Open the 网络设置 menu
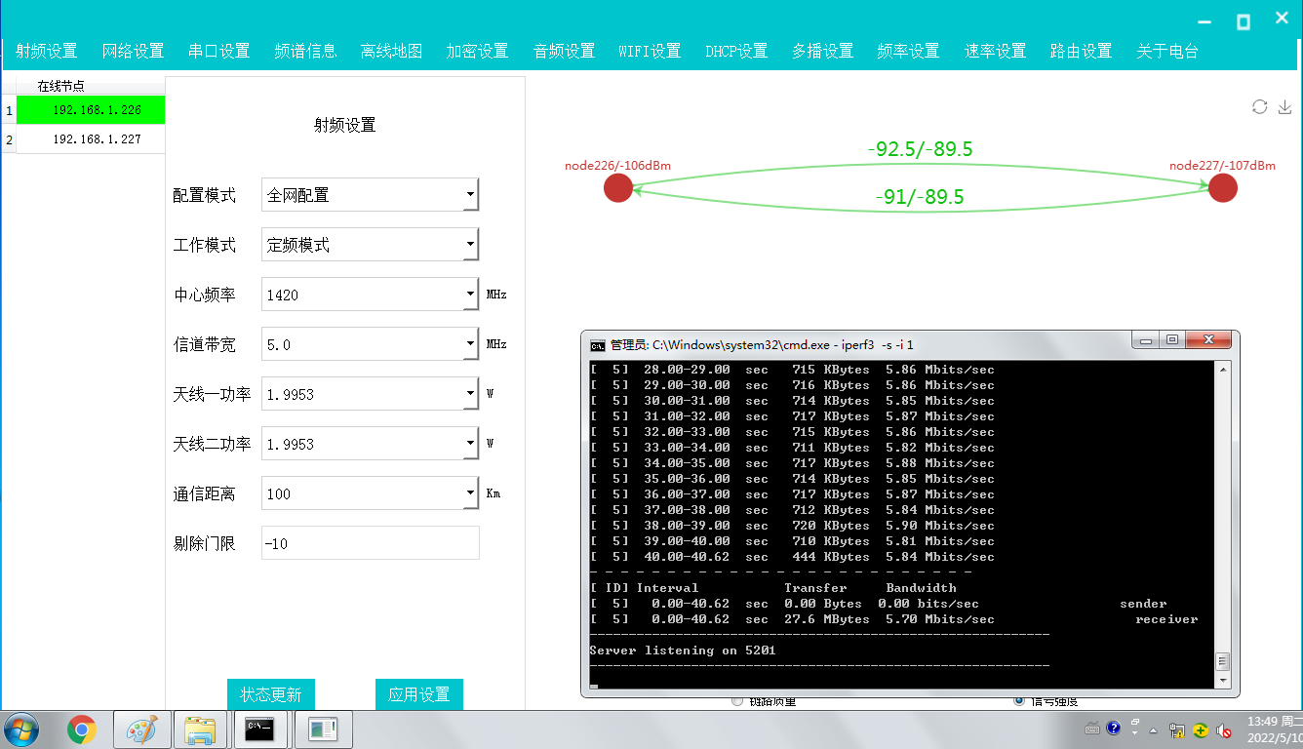The height and width of the screenshot is (749, 1303). click(x=133, y=52)
